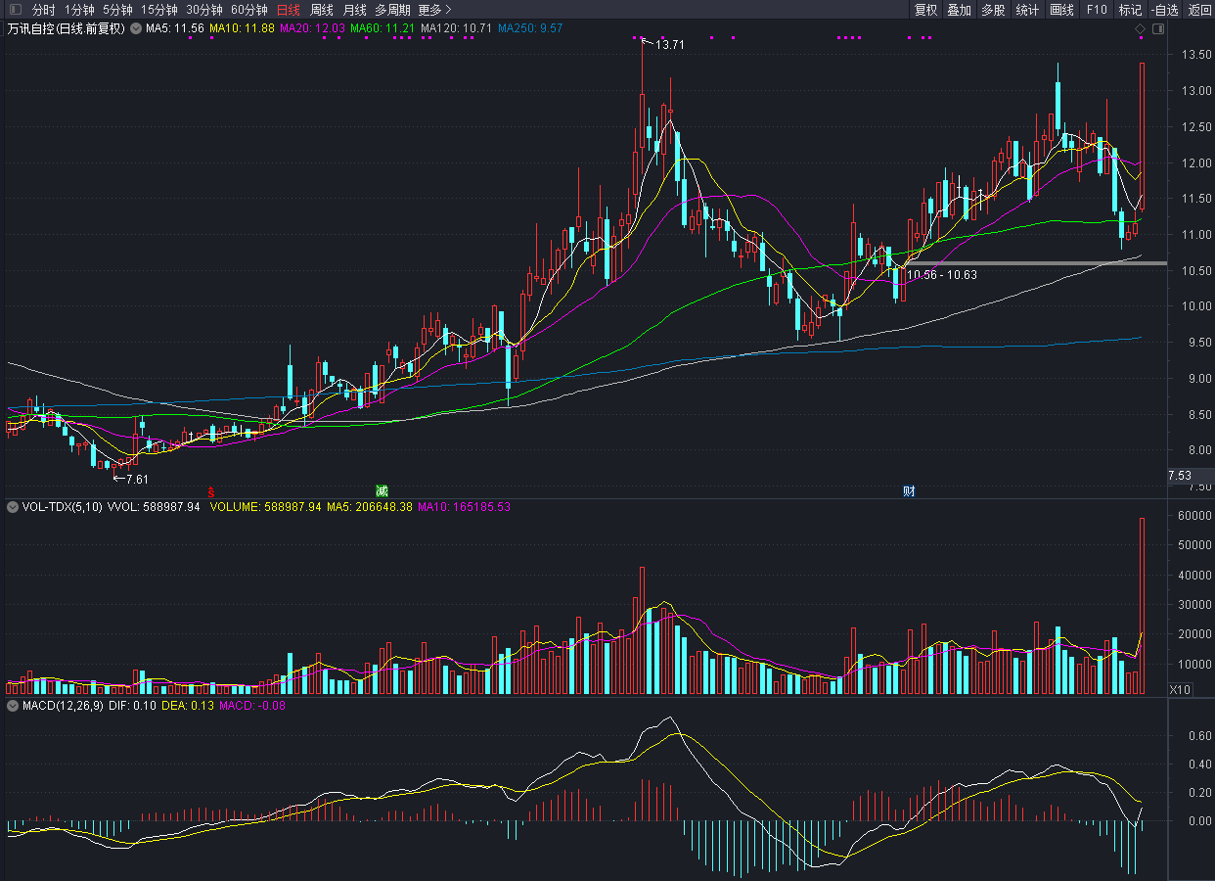Switch to 分时 intraday view
The width and height of the screenshot is (1215, 881).
44,10
